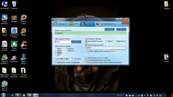Select the Google Chrome desktop icon
173x97 pixels.
click(x=5, y=46)
